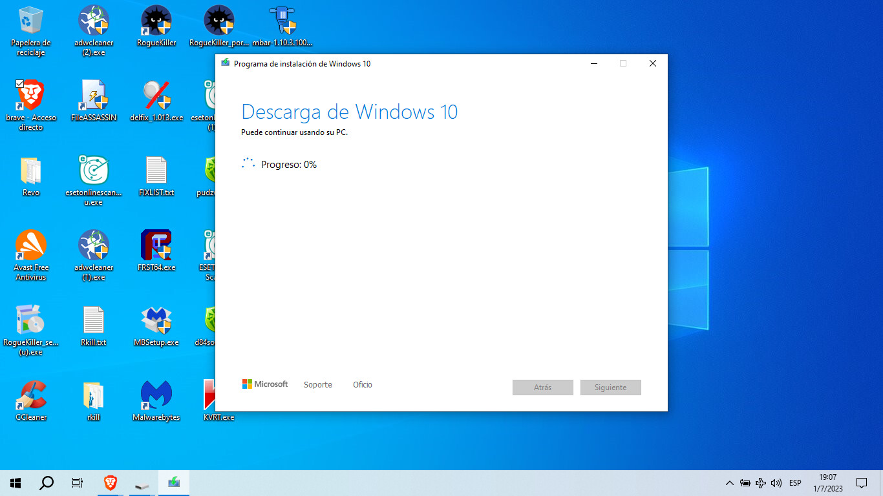Click the Progreso: 0% status text

tap(289, 165)
